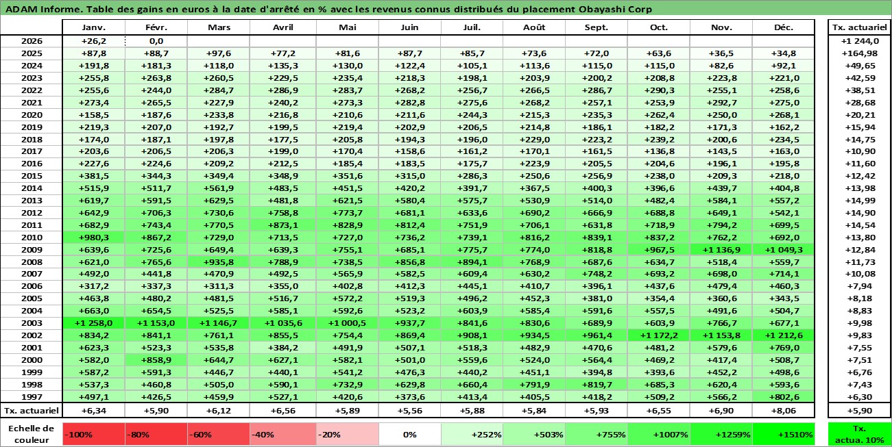
Task: Click the 2026 actuarial rate '+1 244,0'
Action: coord(859,41)
